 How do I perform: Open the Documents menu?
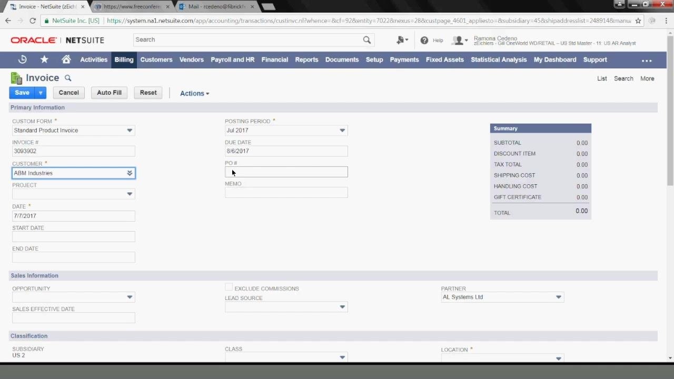342,59
